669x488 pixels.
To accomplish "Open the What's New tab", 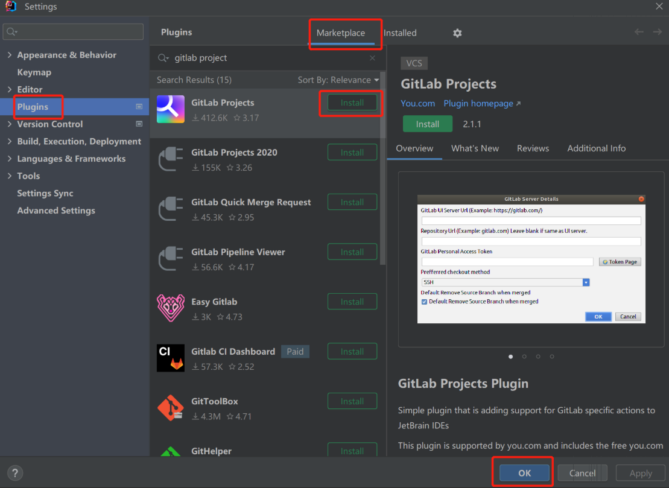I will point(475,148).
